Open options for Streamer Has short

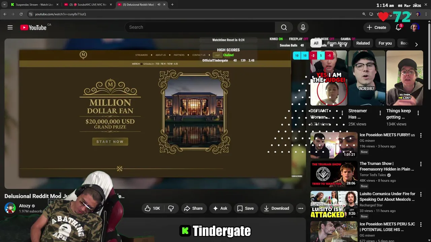click(380, 113)
